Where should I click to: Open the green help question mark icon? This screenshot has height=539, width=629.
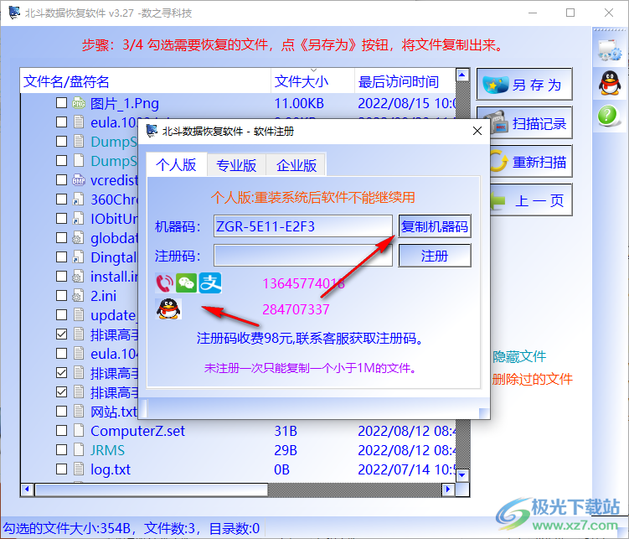[607, 116]
